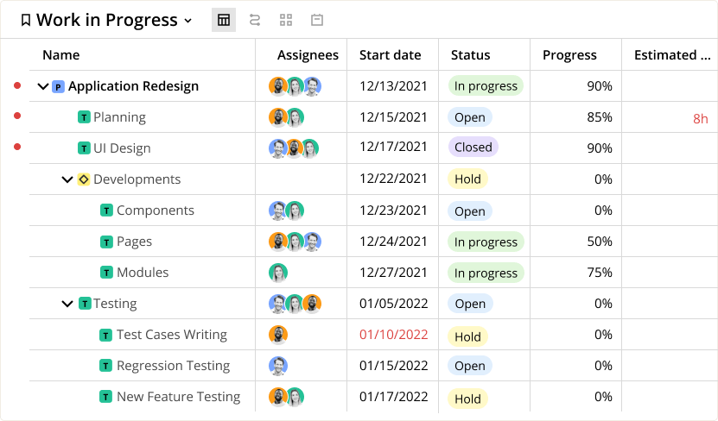The image size is (718, 421).
Task: Open the calendar view icon
Action: tap(317, 20)
